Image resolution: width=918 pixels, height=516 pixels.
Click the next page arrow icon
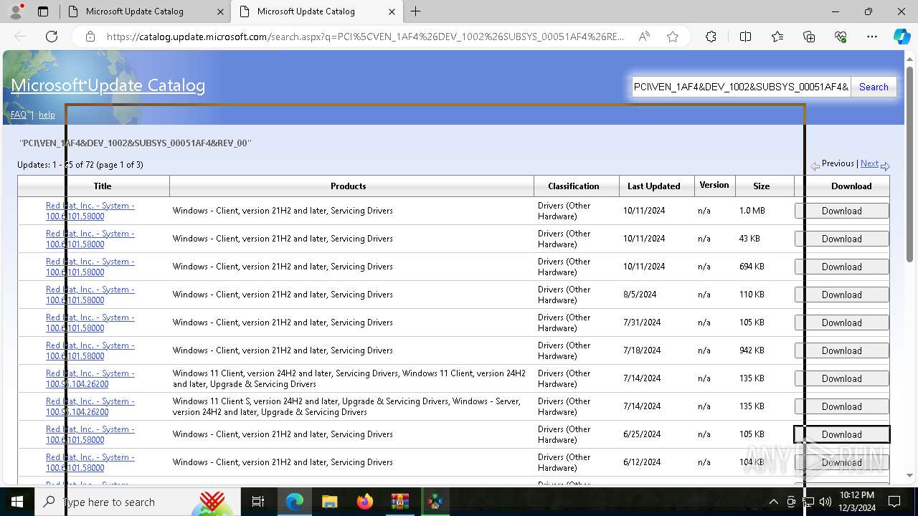tap(885, 166)
